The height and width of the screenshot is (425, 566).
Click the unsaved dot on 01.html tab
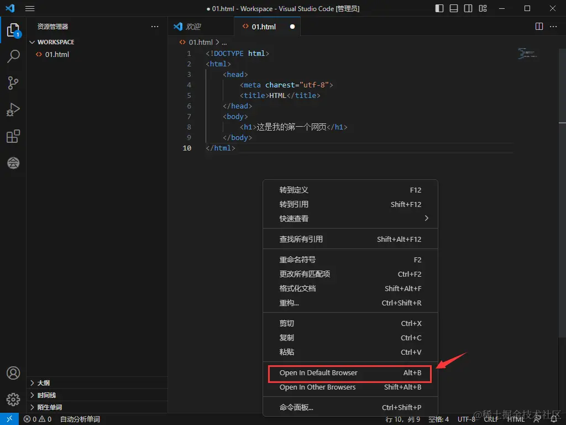pyautogui.click(x=292, y=27)
